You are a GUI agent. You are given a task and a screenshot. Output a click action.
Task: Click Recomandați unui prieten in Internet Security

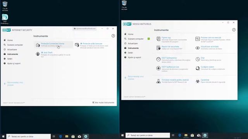click(15, 84)
